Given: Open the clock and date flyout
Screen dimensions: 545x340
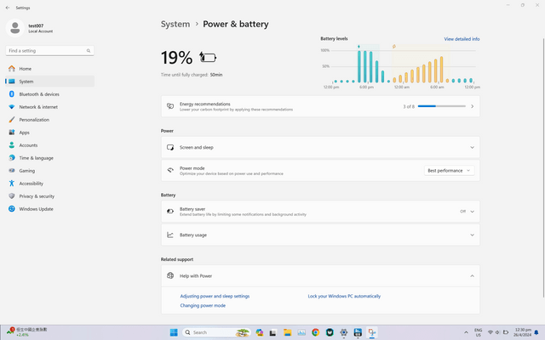Looking at the screenshot, I should [523, 332].
